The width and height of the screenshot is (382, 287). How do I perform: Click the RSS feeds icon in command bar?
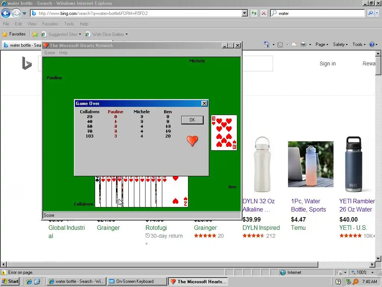point(280,45)
